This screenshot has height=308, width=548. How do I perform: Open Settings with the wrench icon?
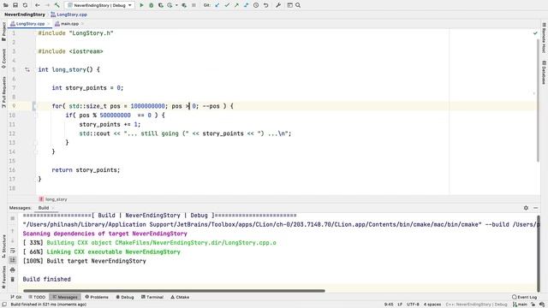click(x=278, y=5)
